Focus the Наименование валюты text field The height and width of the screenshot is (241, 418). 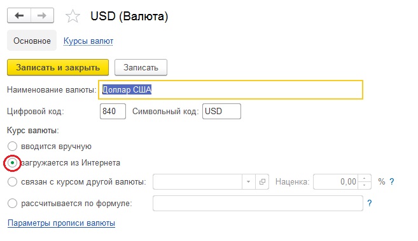point(230,90)
